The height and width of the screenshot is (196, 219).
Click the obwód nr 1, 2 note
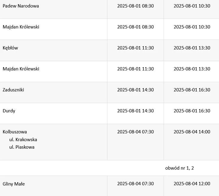point(180,168)
